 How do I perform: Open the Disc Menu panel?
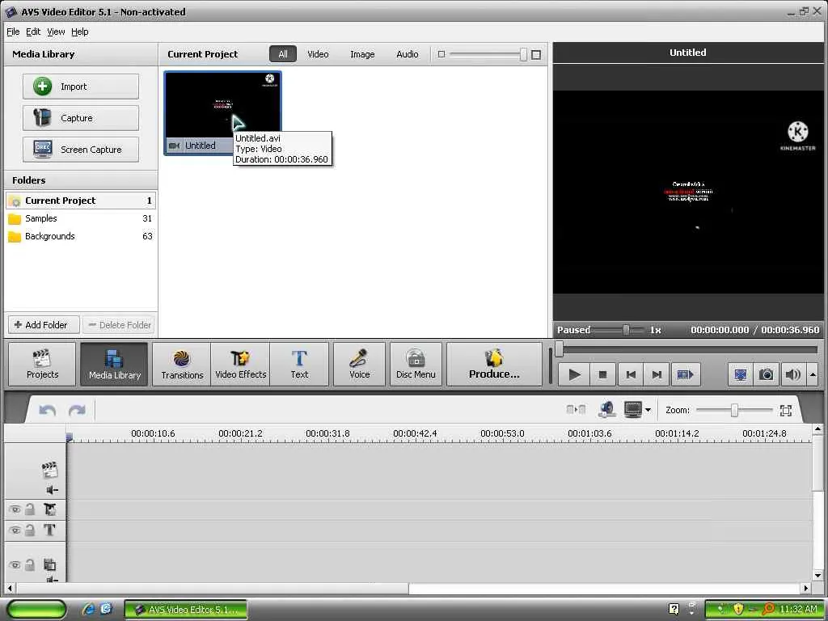416,365
